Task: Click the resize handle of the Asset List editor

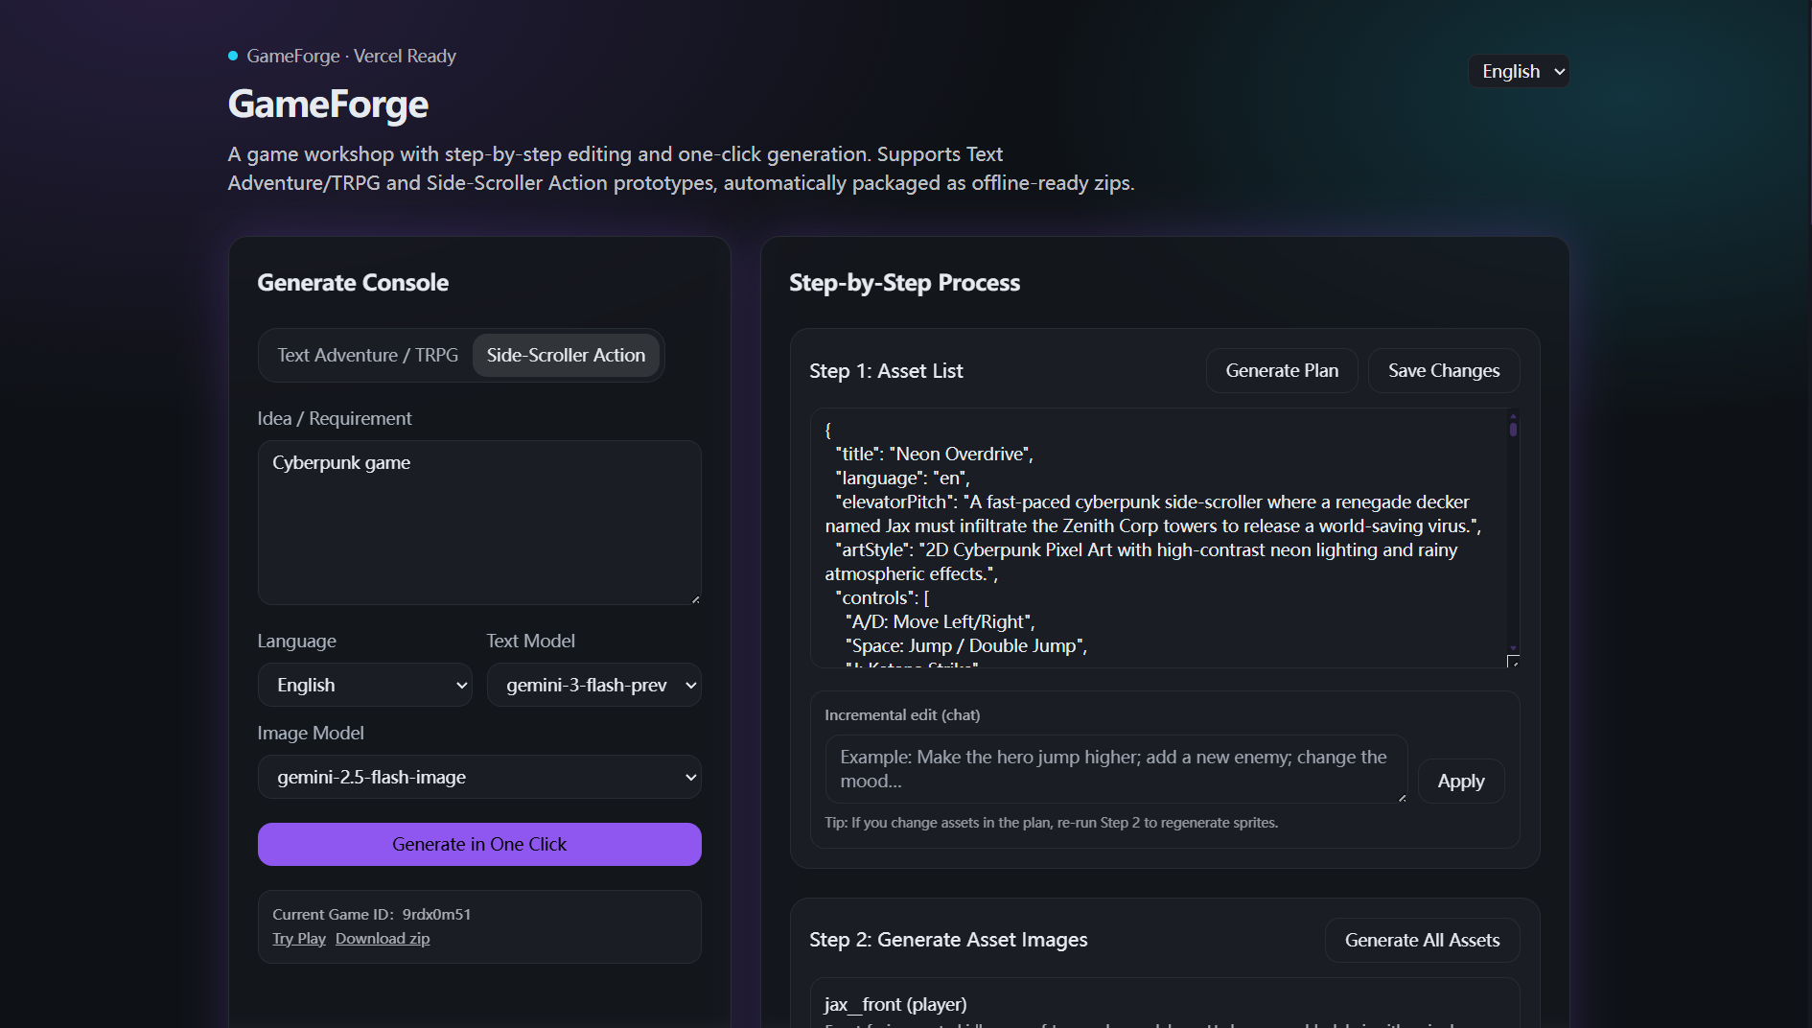Action: click(1513, 662)
